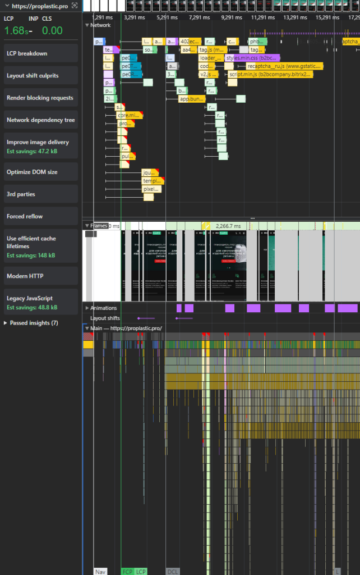Collapse the Network track
The image size is (360, 575).
click(87, 25)
